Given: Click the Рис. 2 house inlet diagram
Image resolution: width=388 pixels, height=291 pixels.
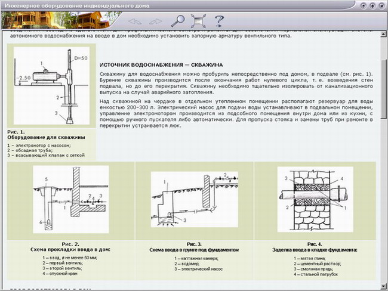Looking at the screenshot, I should coord(71,199).
